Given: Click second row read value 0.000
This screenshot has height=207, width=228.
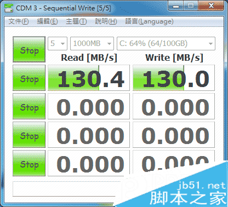Looking at the screenshot, I should pos(89,106).
